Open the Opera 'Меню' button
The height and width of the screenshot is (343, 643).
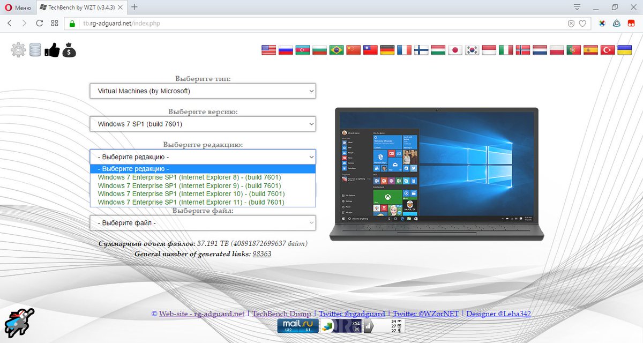[18, 7]
